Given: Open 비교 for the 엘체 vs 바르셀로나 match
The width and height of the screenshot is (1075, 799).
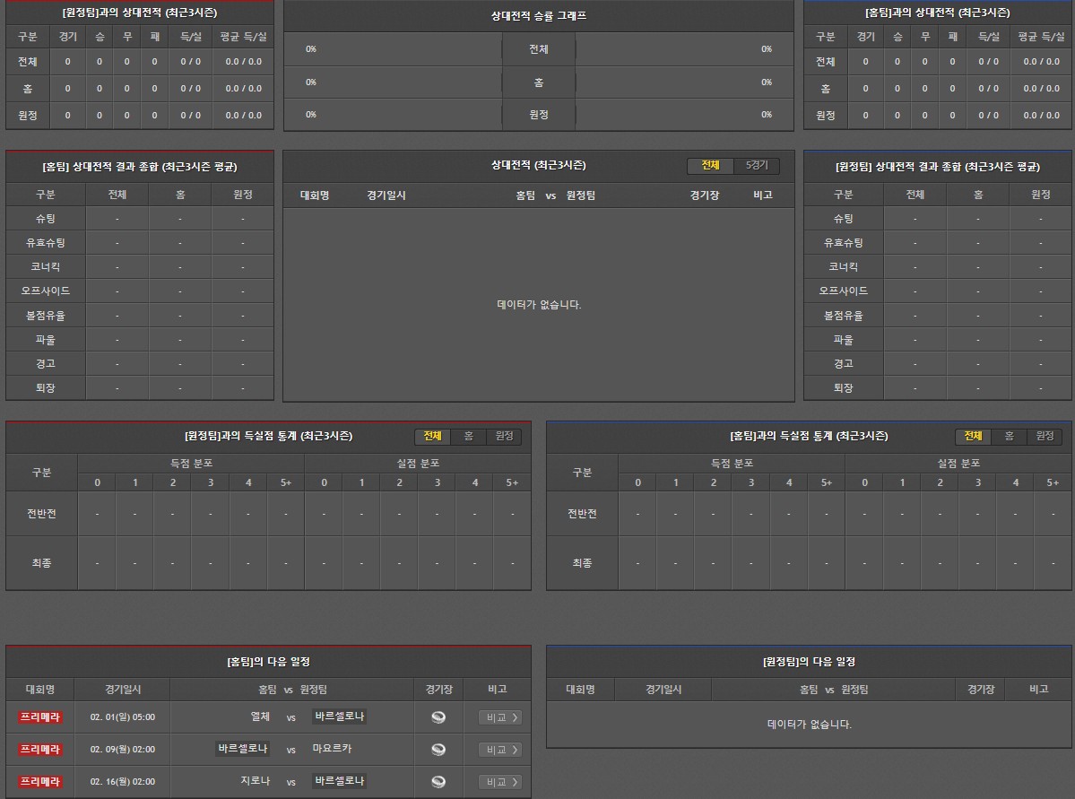Looking at the screenshot, I should [x=500, y=717].
